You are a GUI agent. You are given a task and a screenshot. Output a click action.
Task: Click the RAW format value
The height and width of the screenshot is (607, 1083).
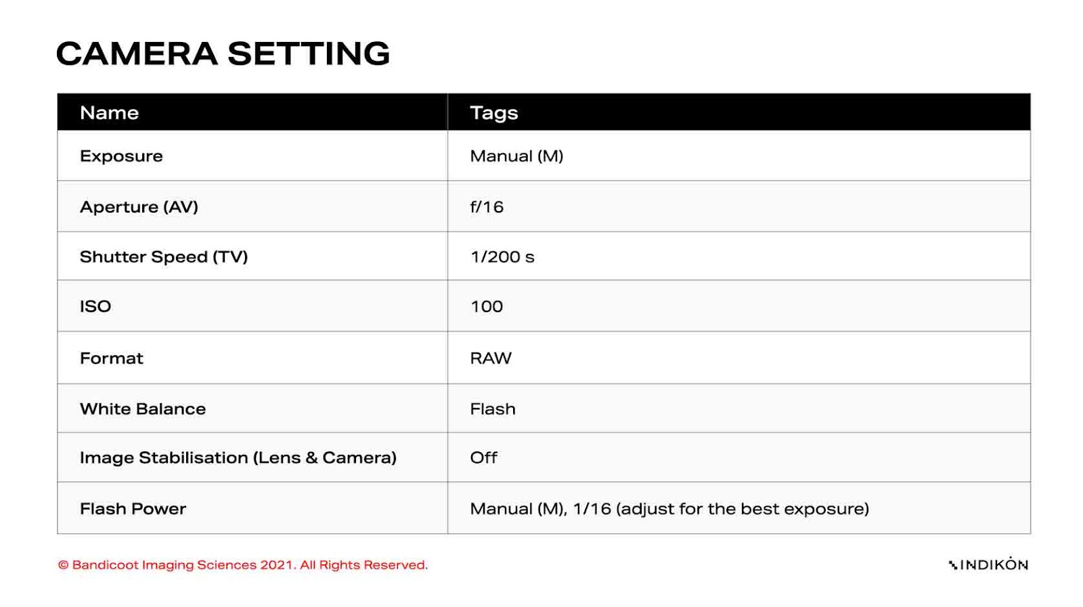pyautogui.click(x=491, y=358)
